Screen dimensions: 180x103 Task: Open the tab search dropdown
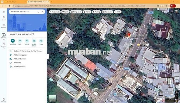pos(2,2)
